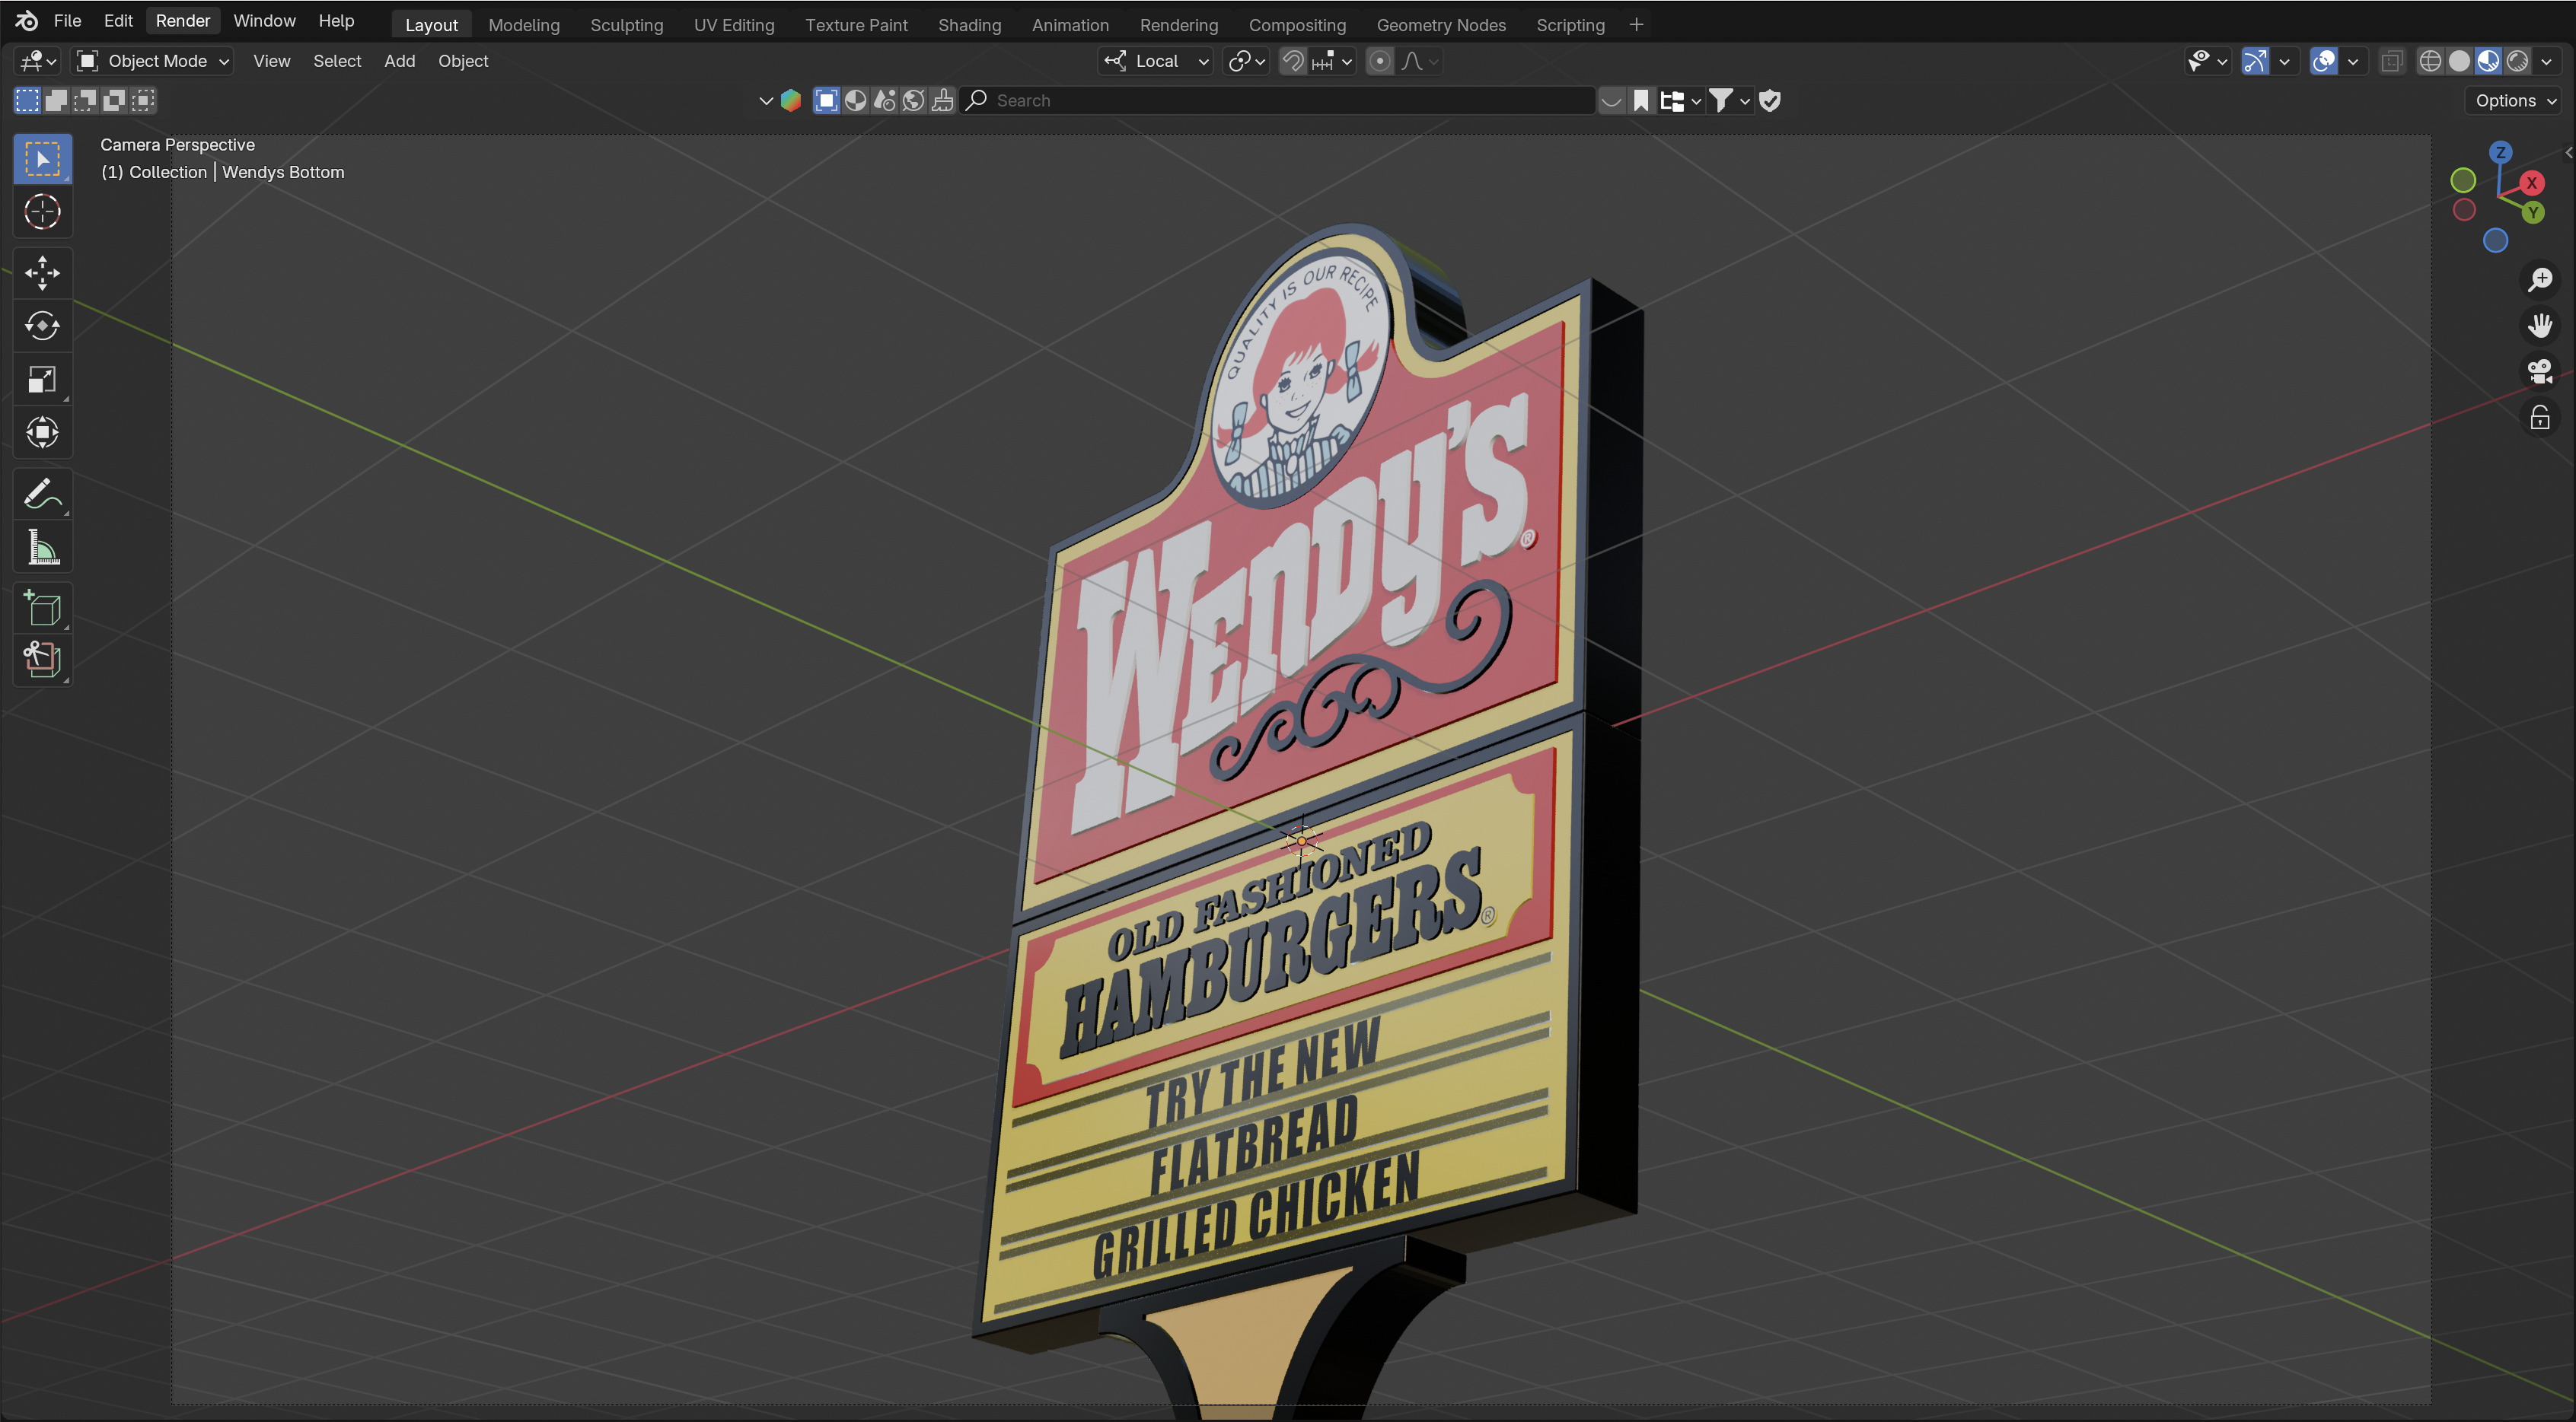2576x1422 pixels.
Task: Switch to rendered viewport shading
Action: point(2517,61)
